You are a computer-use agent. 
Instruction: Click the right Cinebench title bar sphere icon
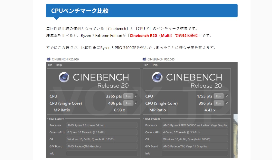[x=144, y=59]
